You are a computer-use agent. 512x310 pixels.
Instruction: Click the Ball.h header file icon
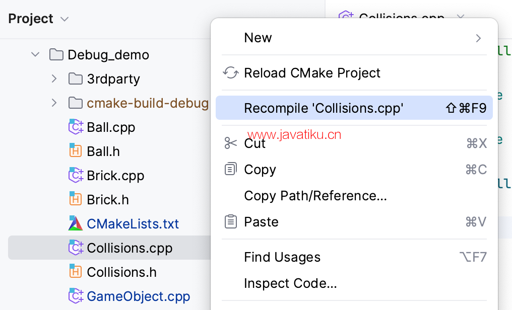(76, 151)
